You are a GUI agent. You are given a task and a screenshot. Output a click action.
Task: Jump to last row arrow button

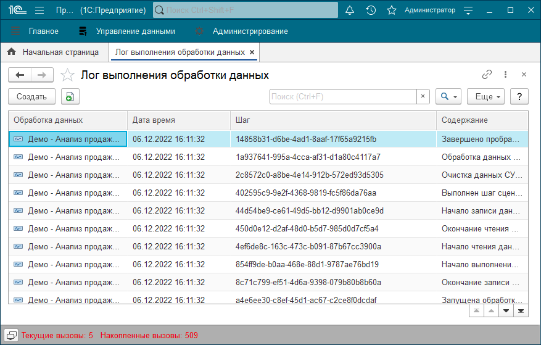point(521,311)
